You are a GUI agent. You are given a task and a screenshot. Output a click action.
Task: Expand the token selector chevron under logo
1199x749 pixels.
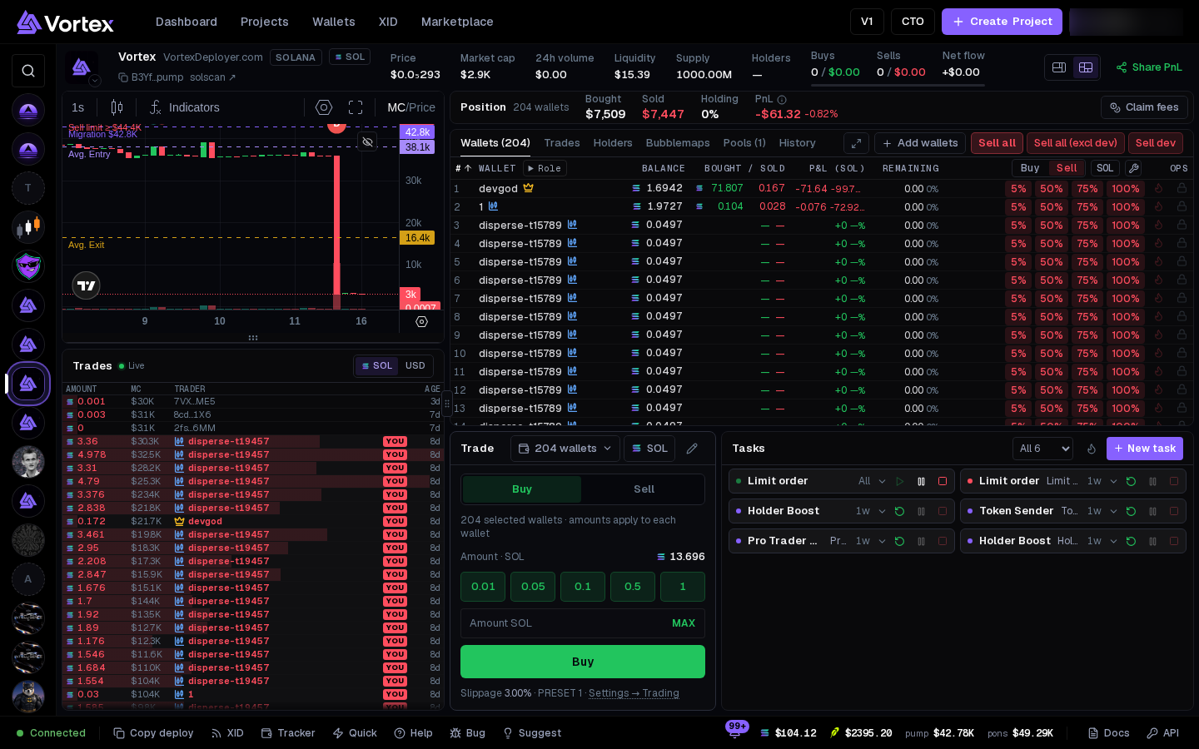click(x=95, y=81)
